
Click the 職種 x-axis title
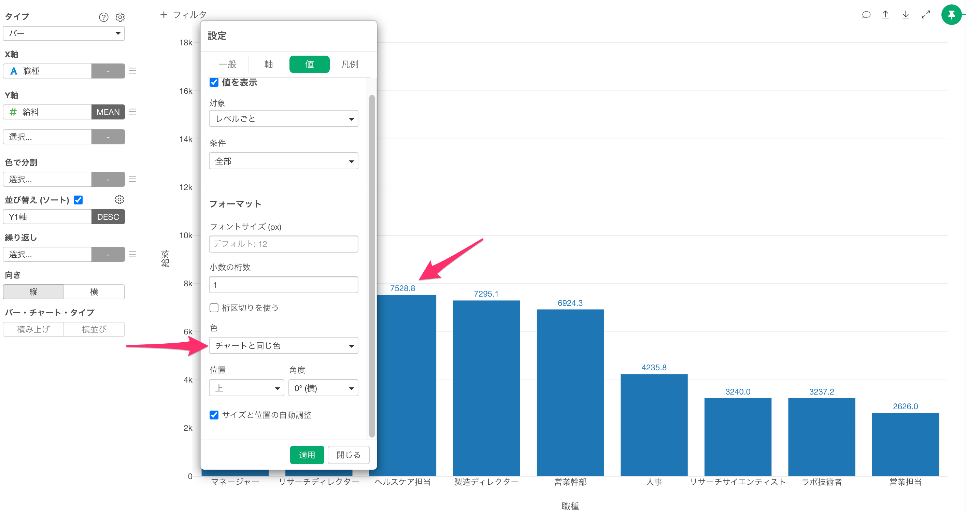click(570, 506)
